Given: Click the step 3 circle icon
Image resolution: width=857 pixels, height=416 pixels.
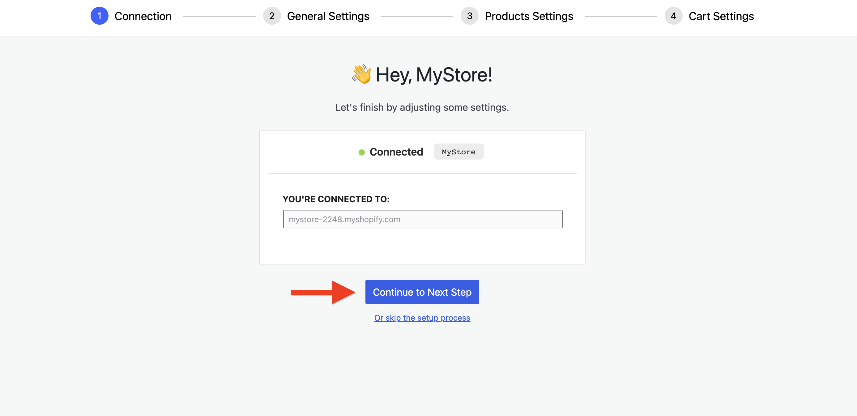Looking at the screenshot, I should click(x=469, y=16).
